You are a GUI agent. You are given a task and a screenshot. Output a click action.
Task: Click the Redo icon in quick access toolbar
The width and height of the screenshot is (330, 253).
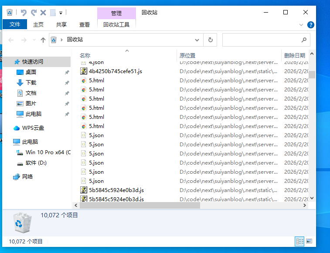34,13
